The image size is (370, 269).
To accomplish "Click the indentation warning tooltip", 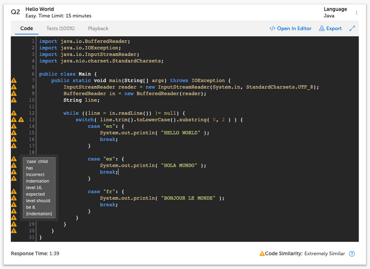I will click(x=38, y=188).
